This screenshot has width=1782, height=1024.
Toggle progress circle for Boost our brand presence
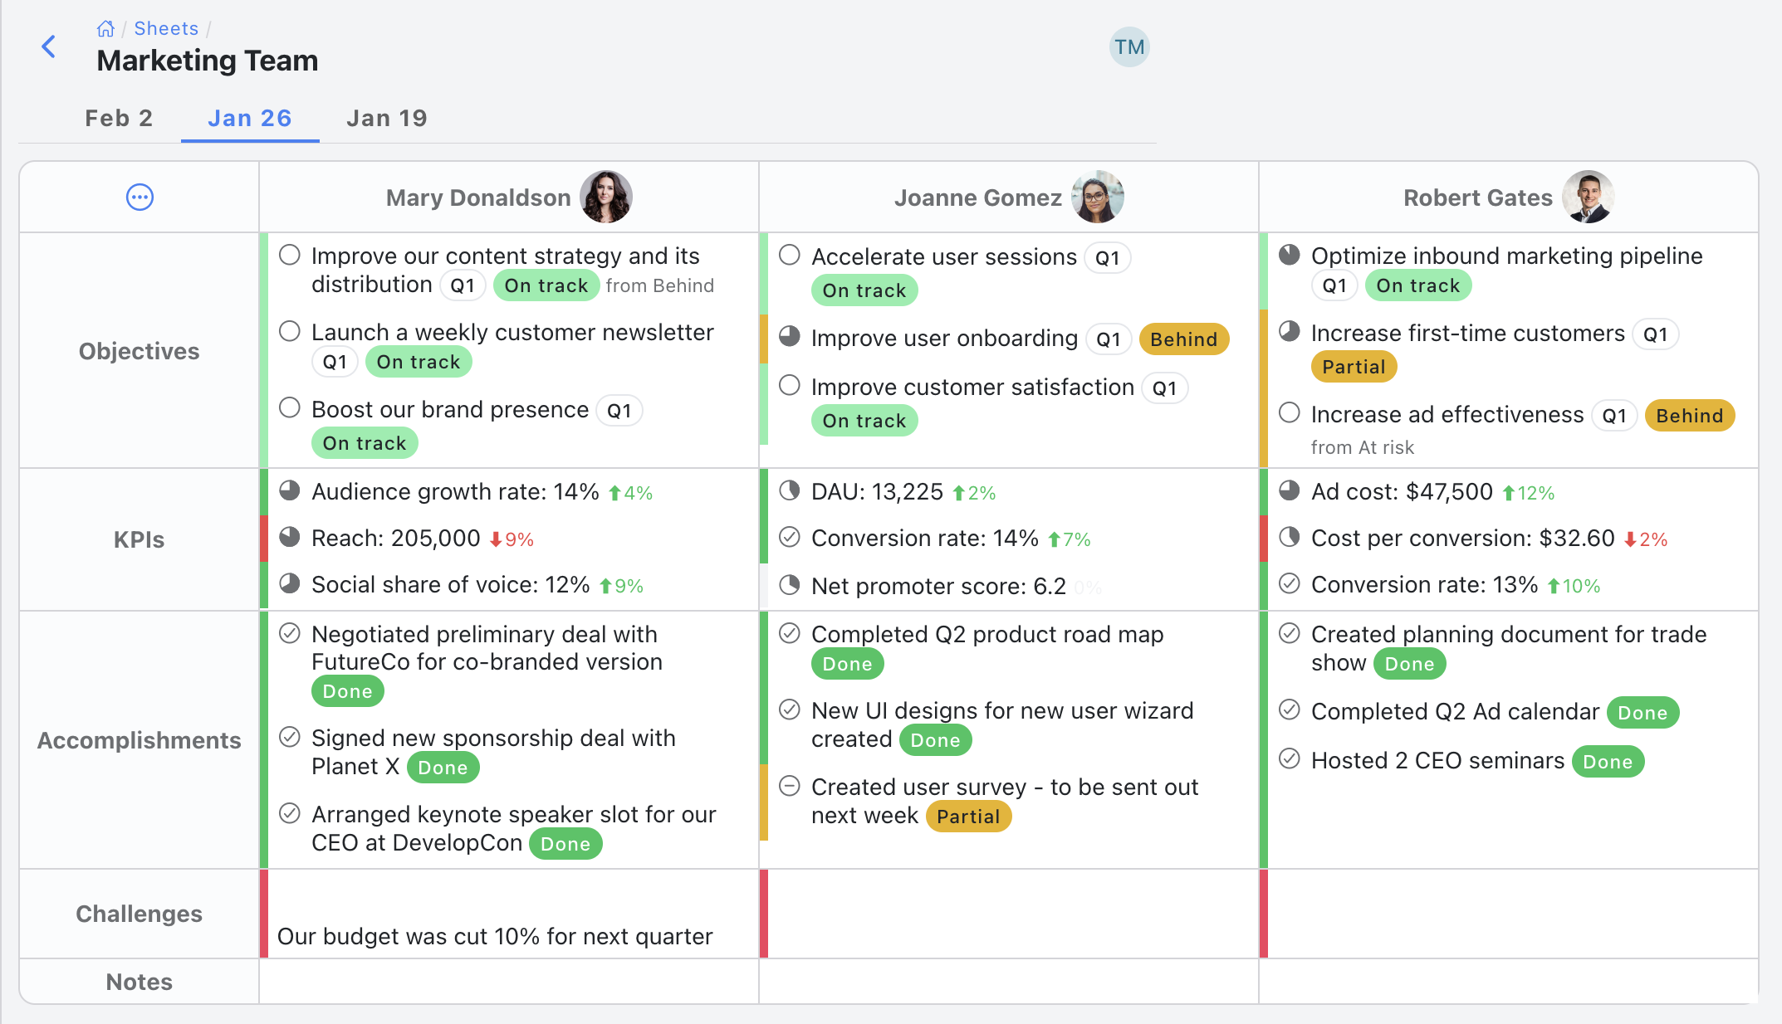(x=290, y=407)
